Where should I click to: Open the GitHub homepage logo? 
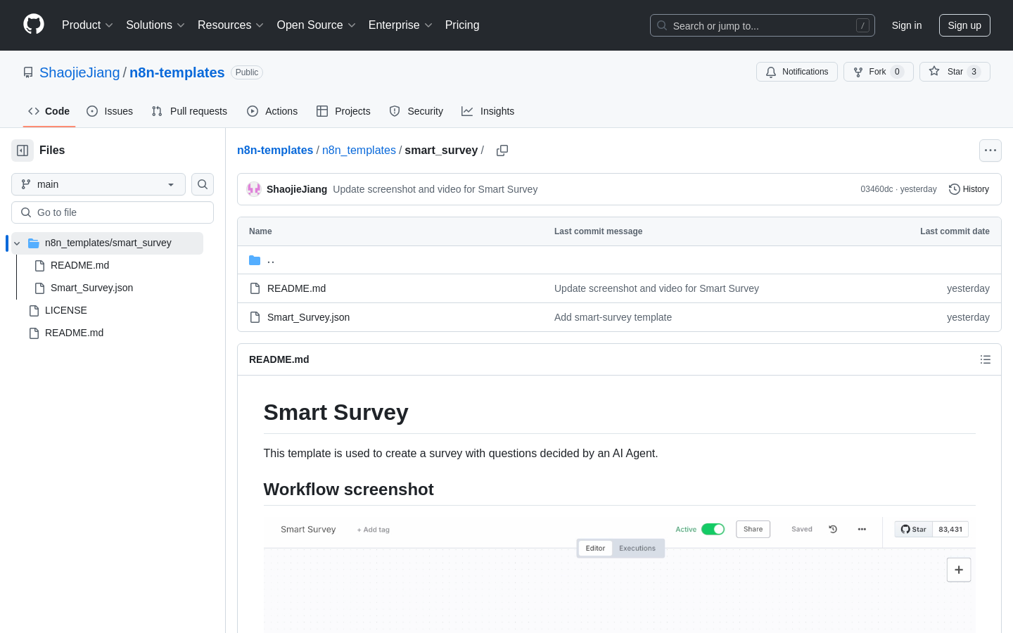(34, 25)
